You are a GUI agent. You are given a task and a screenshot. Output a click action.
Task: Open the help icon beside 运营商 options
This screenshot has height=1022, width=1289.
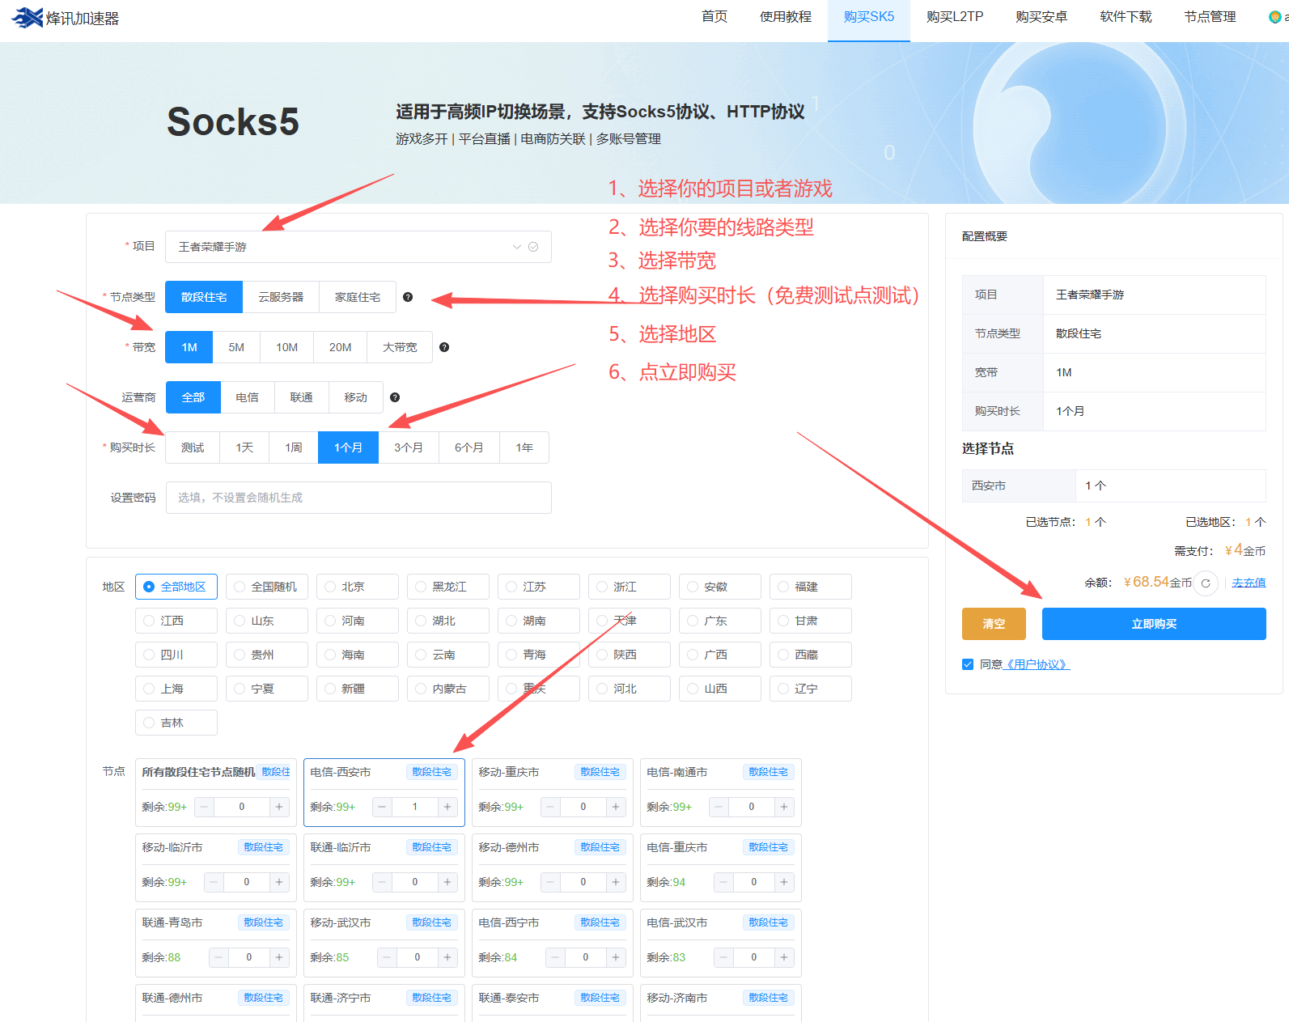(395, 397)
